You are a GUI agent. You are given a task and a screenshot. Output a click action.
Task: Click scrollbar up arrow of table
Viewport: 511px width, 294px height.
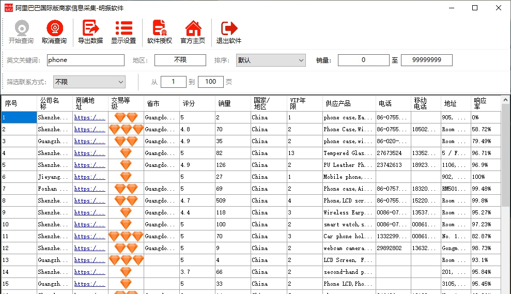click(505, 100)
